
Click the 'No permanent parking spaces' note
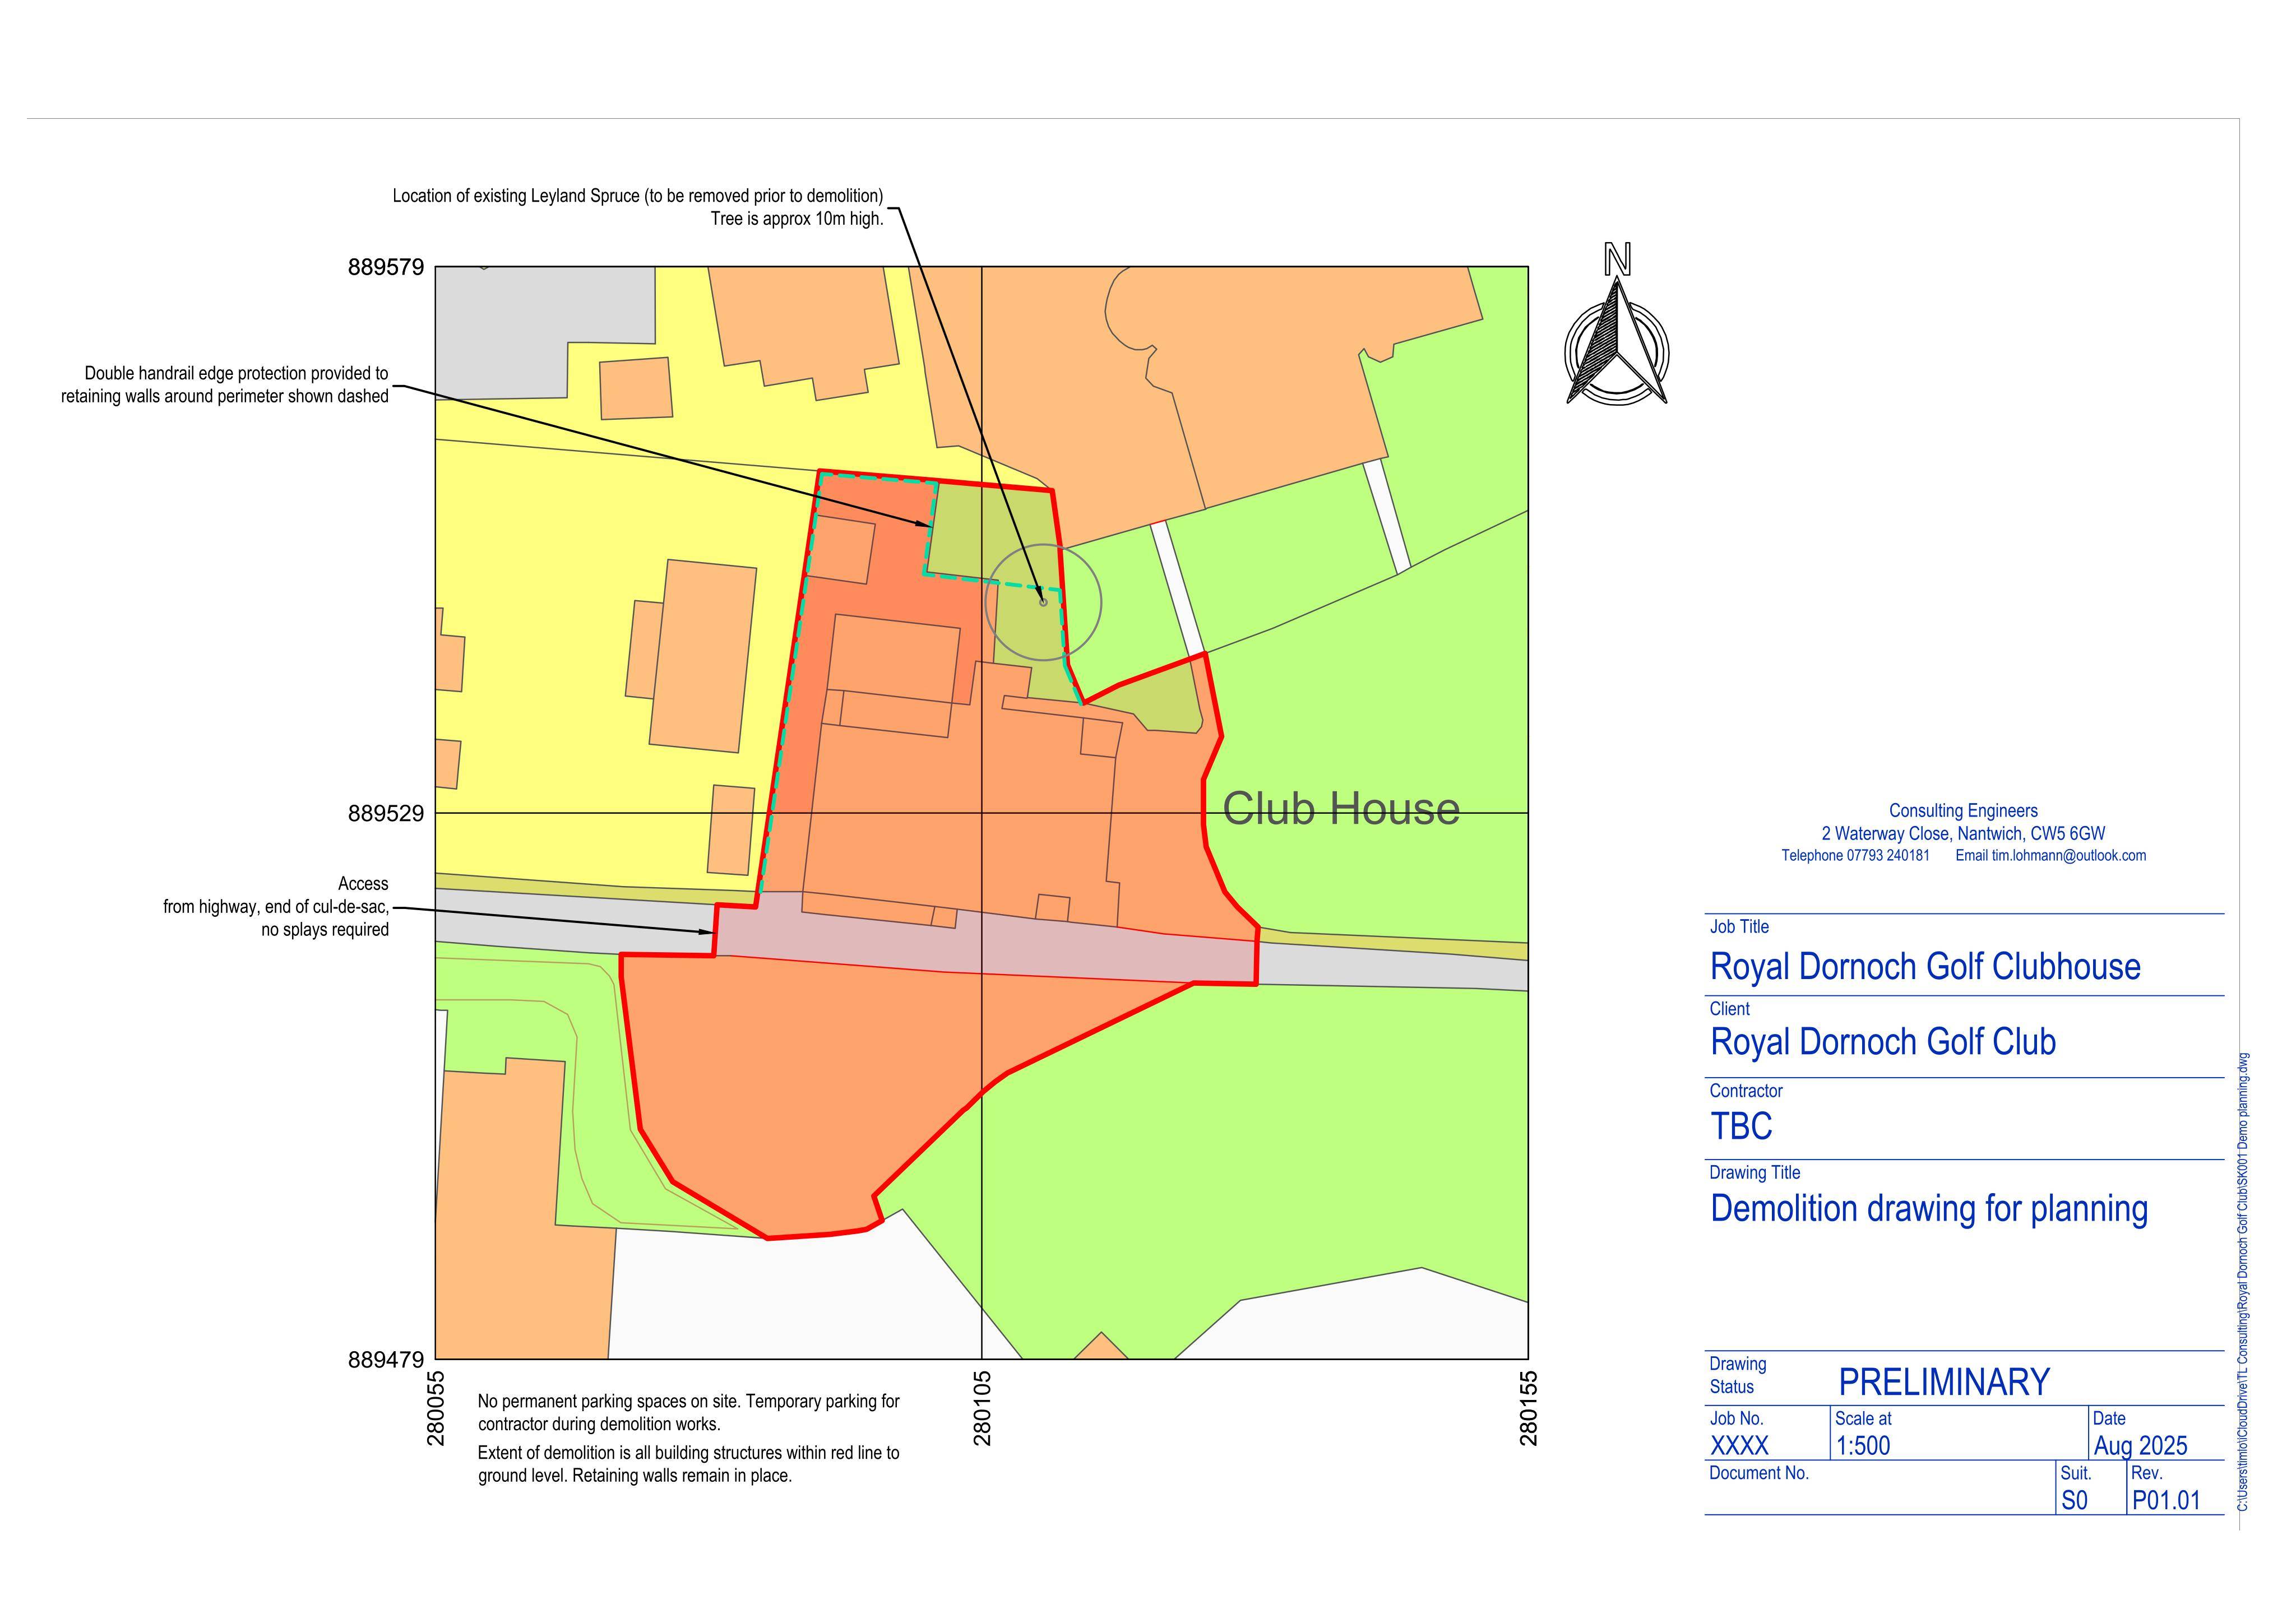689,1413
